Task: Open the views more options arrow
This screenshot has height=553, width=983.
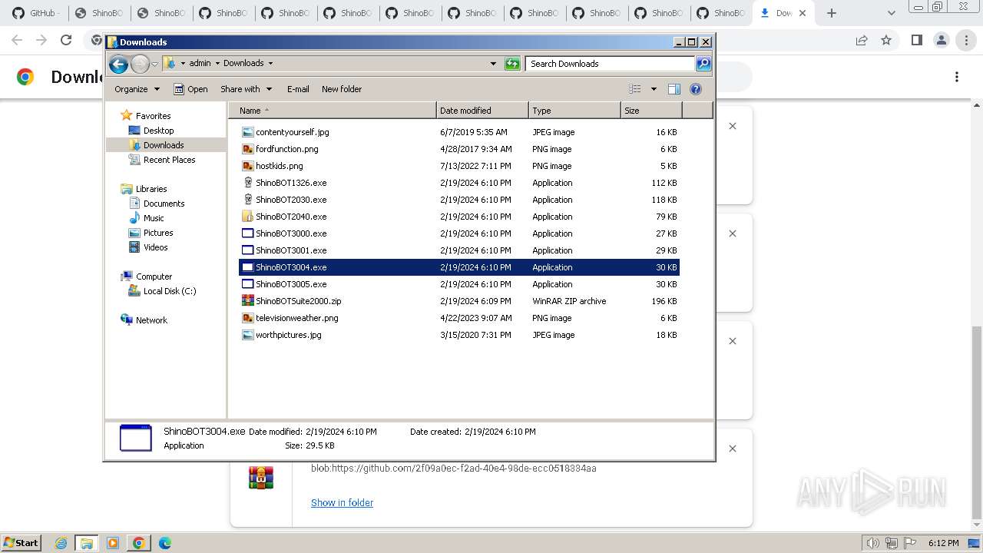Action: [x=654, y=89]
